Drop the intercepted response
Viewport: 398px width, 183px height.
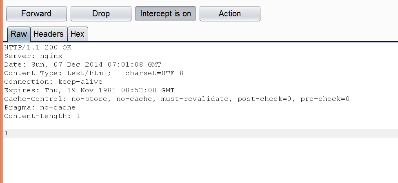coord(101,14)
